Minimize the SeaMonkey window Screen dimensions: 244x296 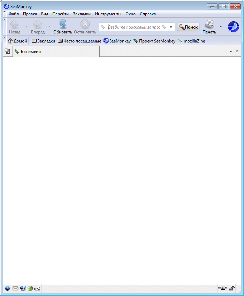(212, 7)
